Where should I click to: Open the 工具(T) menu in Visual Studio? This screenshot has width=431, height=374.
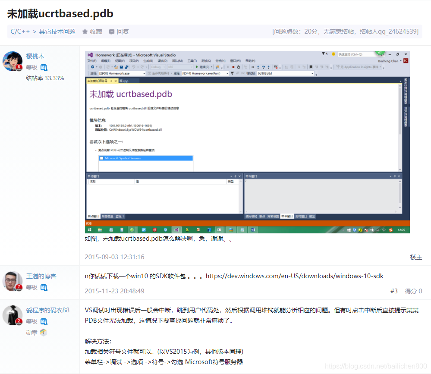[x=192, y=61]
